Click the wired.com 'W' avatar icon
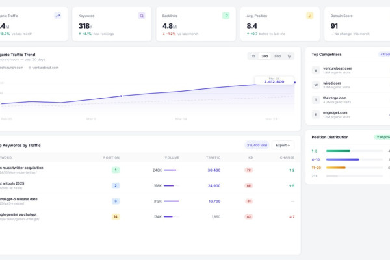This screenshot has width=390, height=260. click(316, 84)
